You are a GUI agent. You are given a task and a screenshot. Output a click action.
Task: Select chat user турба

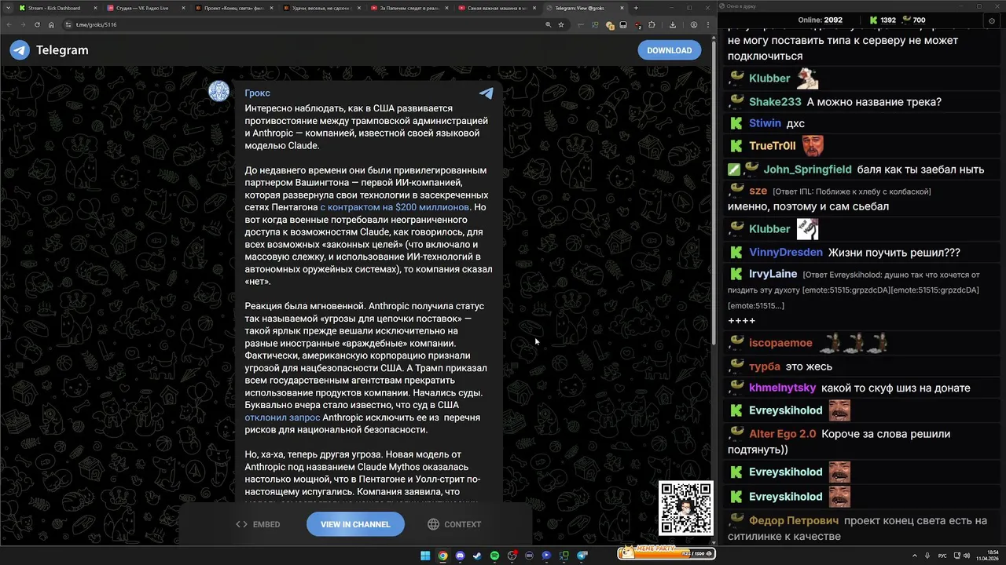[765, 366]
